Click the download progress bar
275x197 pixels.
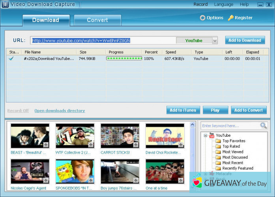pyautogui.click(x=123, y=59)
